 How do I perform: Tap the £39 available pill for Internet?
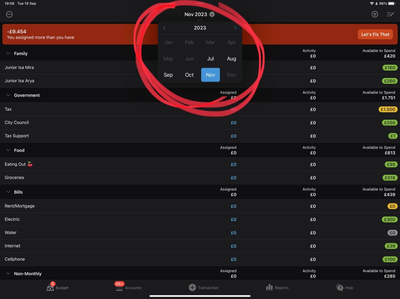(x=391, y=246)
